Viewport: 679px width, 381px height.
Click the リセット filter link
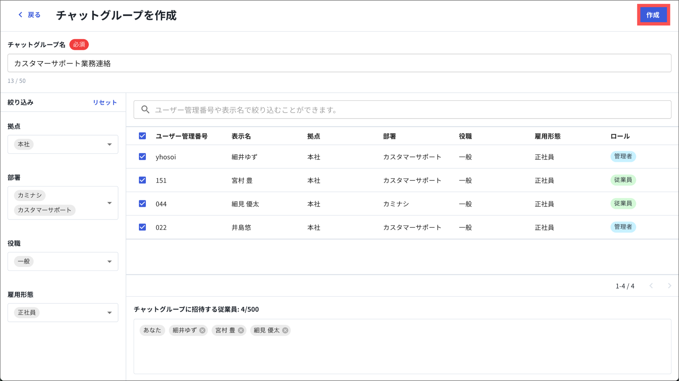tap(105, 103)
